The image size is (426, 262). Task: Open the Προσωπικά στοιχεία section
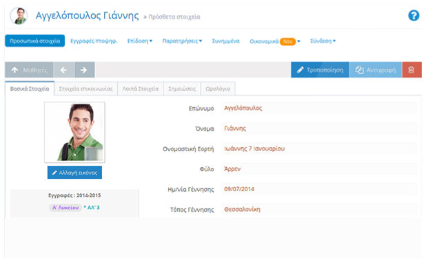tap(34, 41)
